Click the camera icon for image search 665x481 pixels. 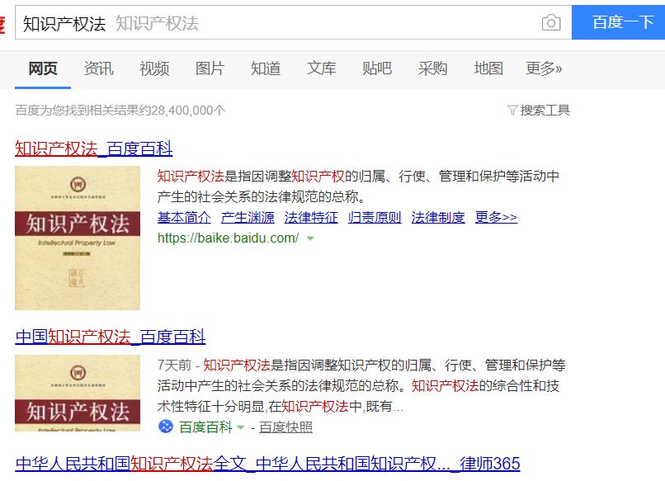pyautogui.click(x=551, y=23)
